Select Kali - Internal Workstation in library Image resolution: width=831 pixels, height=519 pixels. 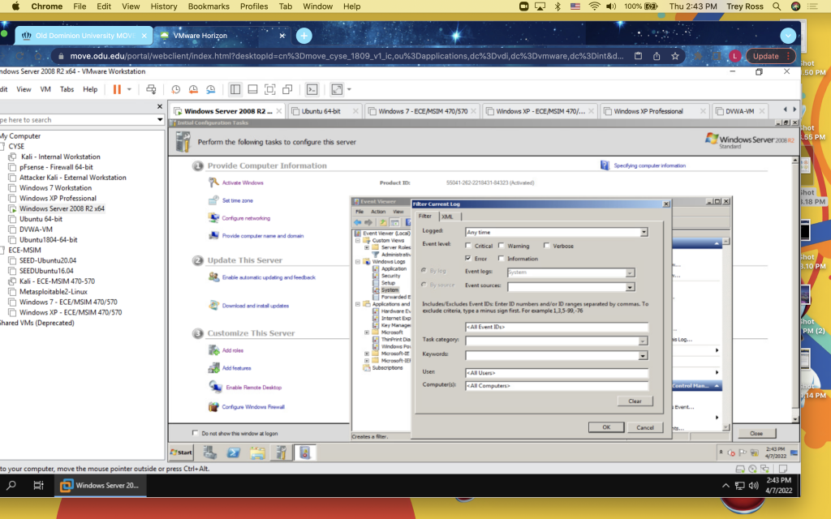coord(60,157)
